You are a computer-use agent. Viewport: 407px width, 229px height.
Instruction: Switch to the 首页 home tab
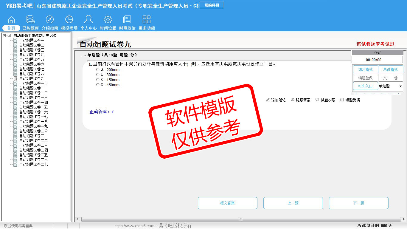(11, 28)
